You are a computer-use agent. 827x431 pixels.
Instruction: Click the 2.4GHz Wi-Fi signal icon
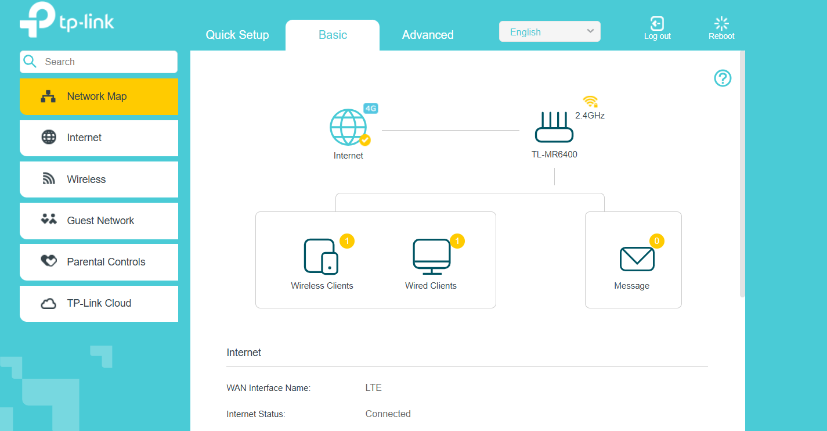coord(590,102)
